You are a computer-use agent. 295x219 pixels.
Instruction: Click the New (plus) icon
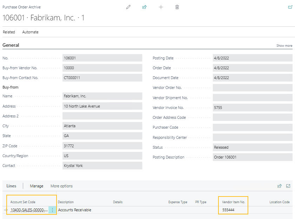(x=161, y=7)
